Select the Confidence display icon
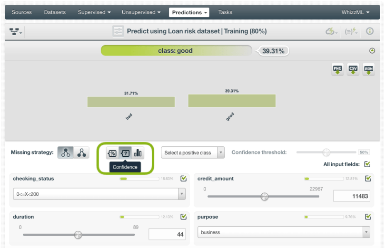This screenshot has height=248, width=385. point(125,153)
